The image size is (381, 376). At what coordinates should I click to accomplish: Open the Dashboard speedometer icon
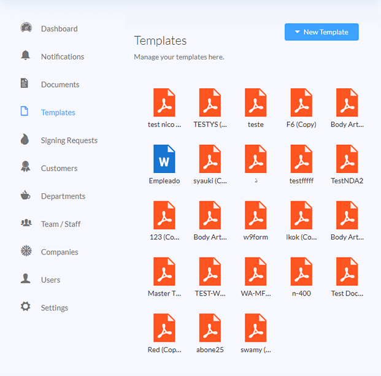tap(26, 28)
